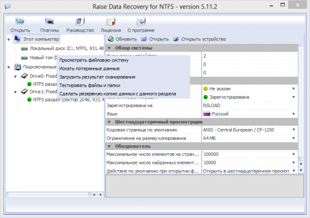Click the Русский language value
This screenshot has height=218, width=310.
[x=220, y=114]
